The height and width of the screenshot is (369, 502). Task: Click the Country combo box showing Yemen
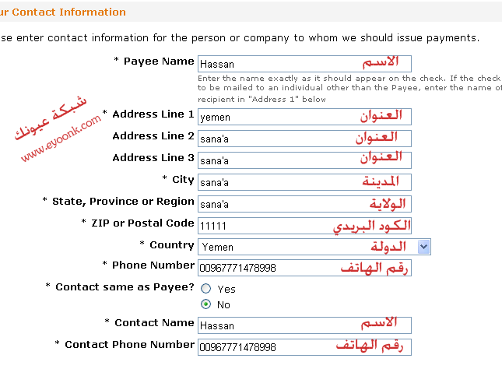coord(314,247)
